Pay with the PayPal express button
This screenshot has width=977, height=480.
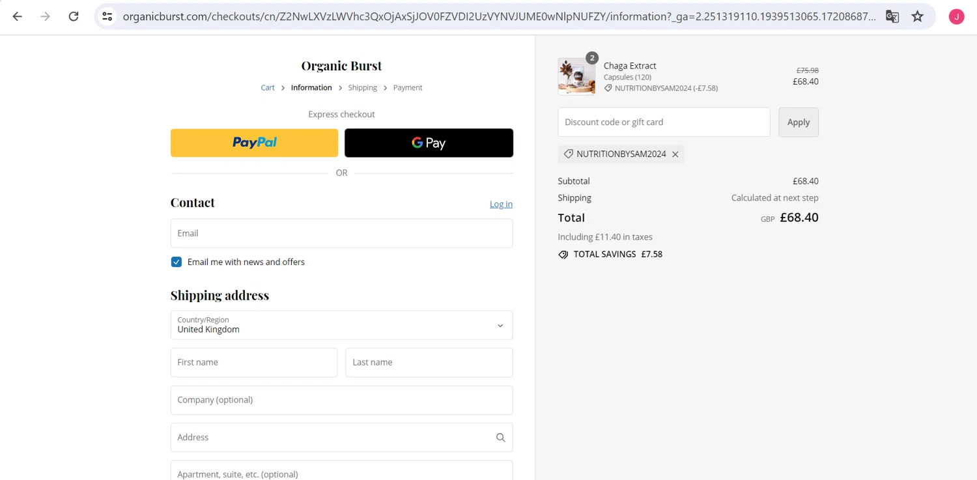coord(254,143)
